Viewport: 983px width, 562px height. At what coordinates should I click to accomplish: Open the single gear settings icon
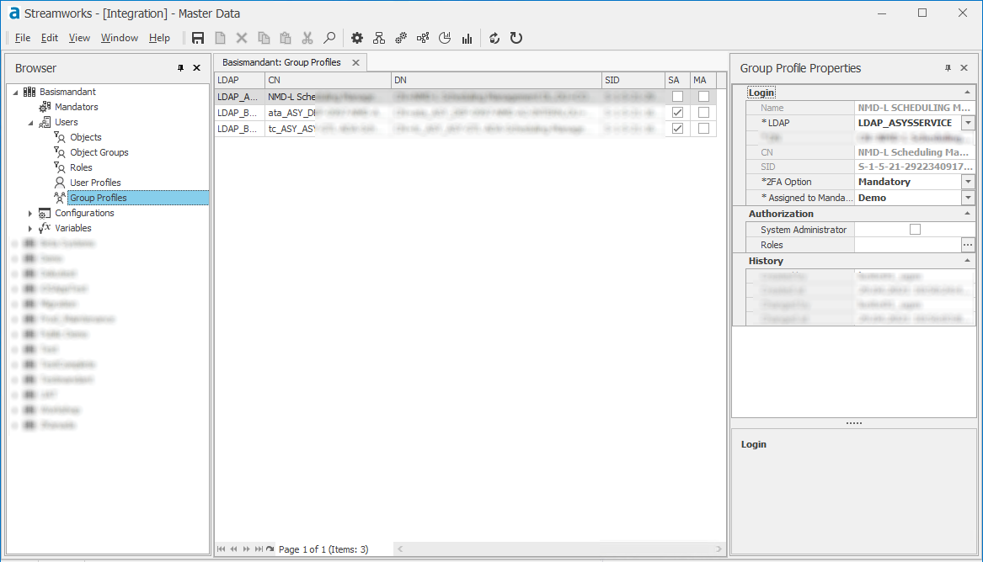[x=356, y=38]
